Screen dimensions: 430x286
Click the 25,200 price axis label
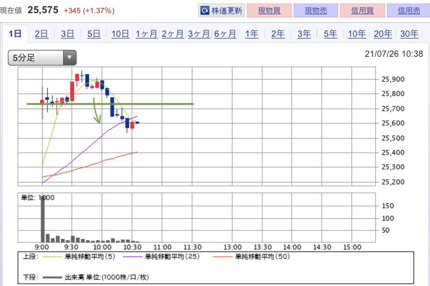(x=393, y=182)
